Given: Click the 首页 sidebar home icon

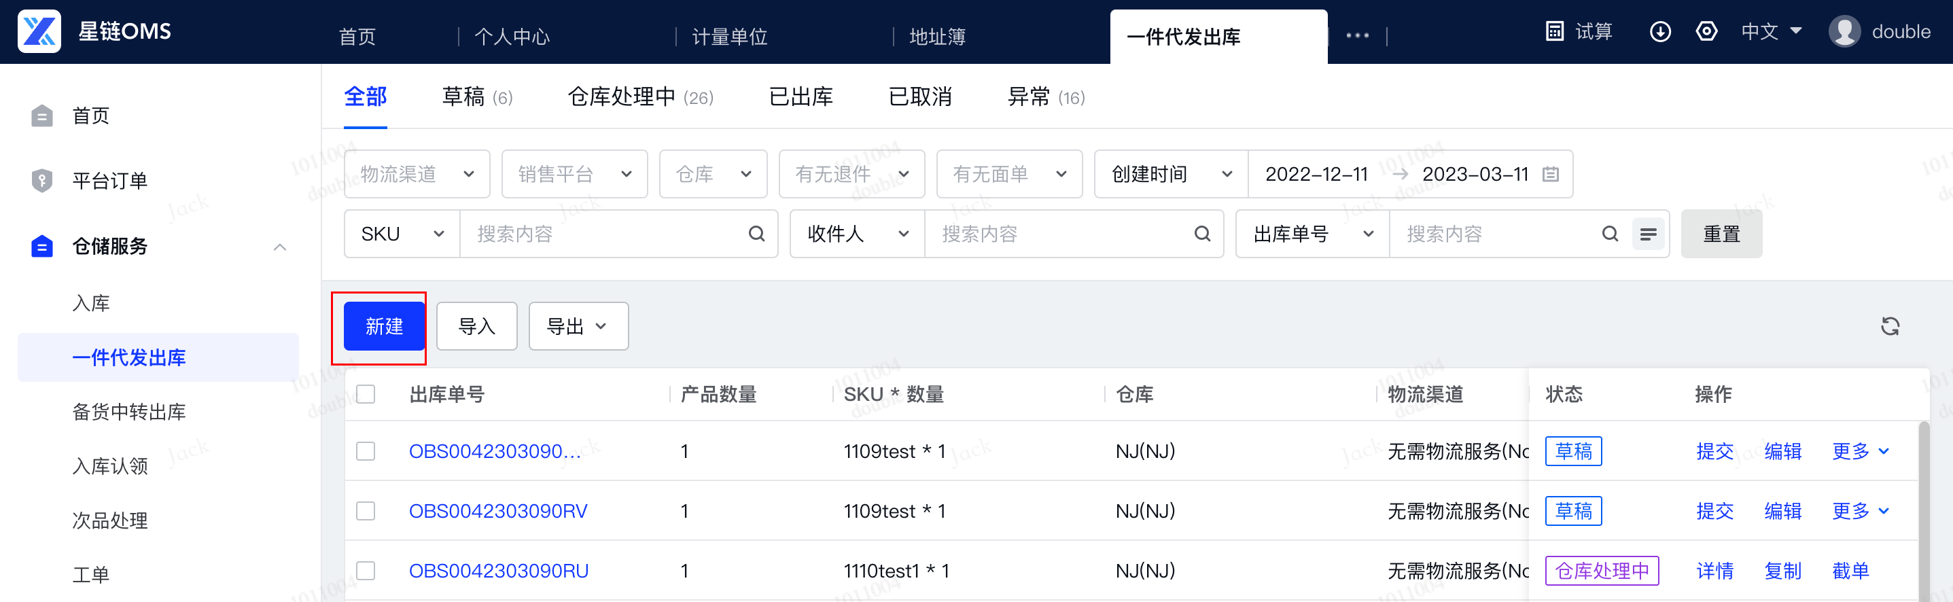Looking at the screenshot, I should tap(41, 116).
